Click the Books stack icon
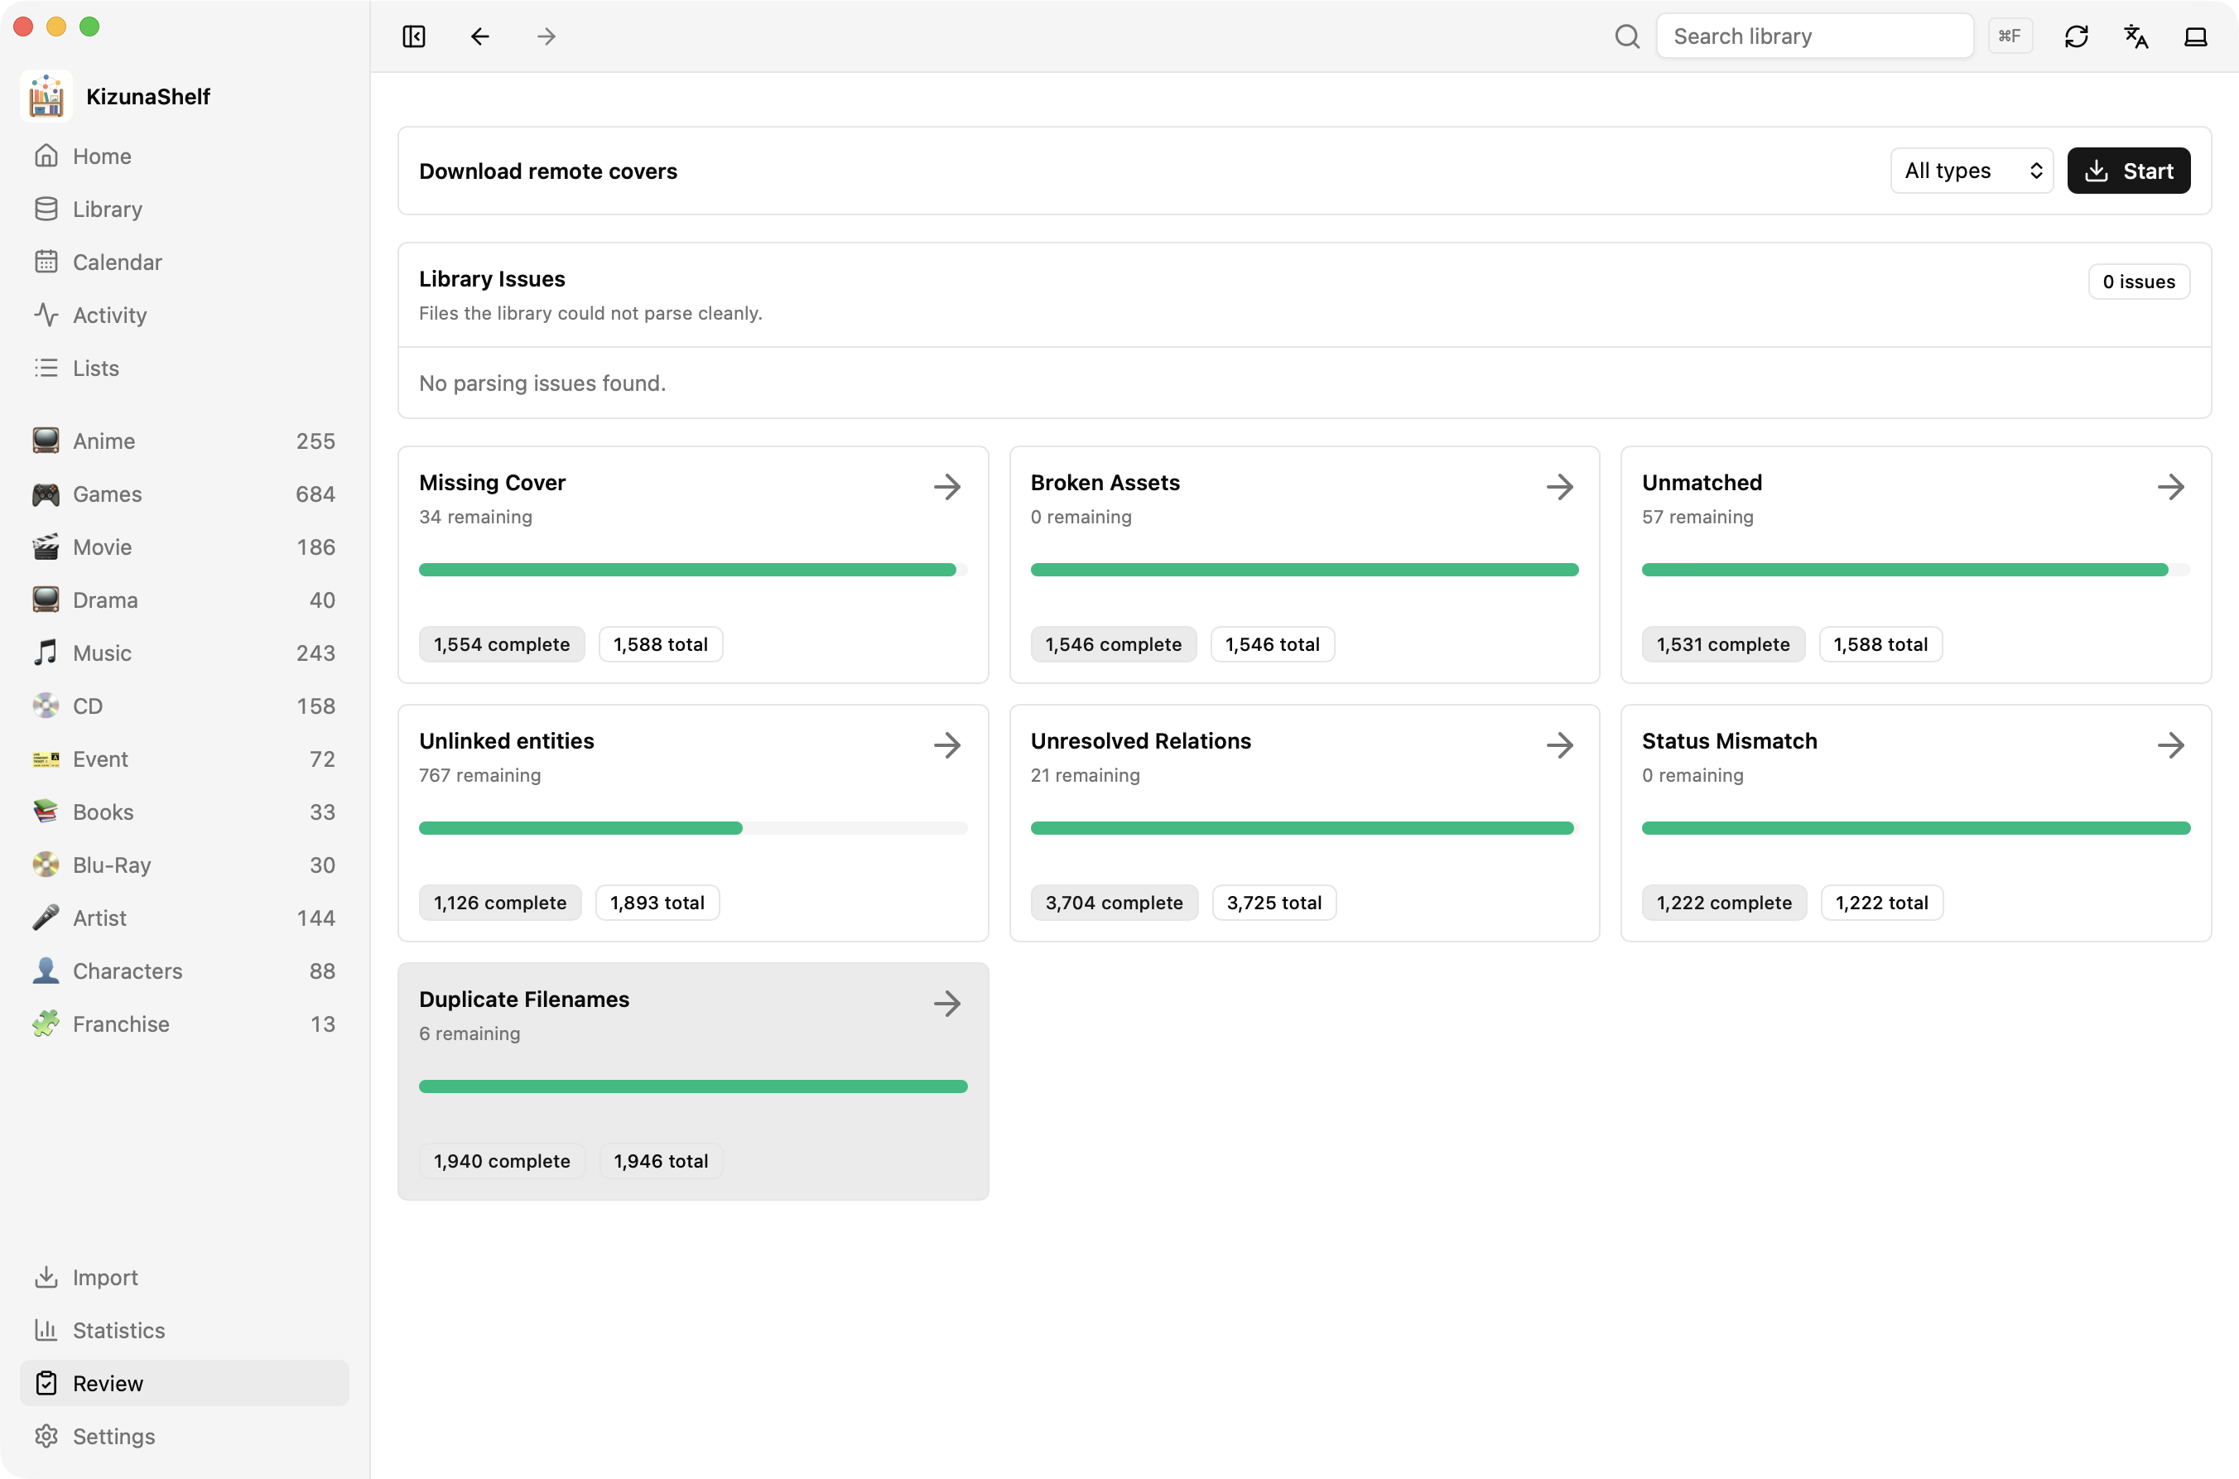 46,812
